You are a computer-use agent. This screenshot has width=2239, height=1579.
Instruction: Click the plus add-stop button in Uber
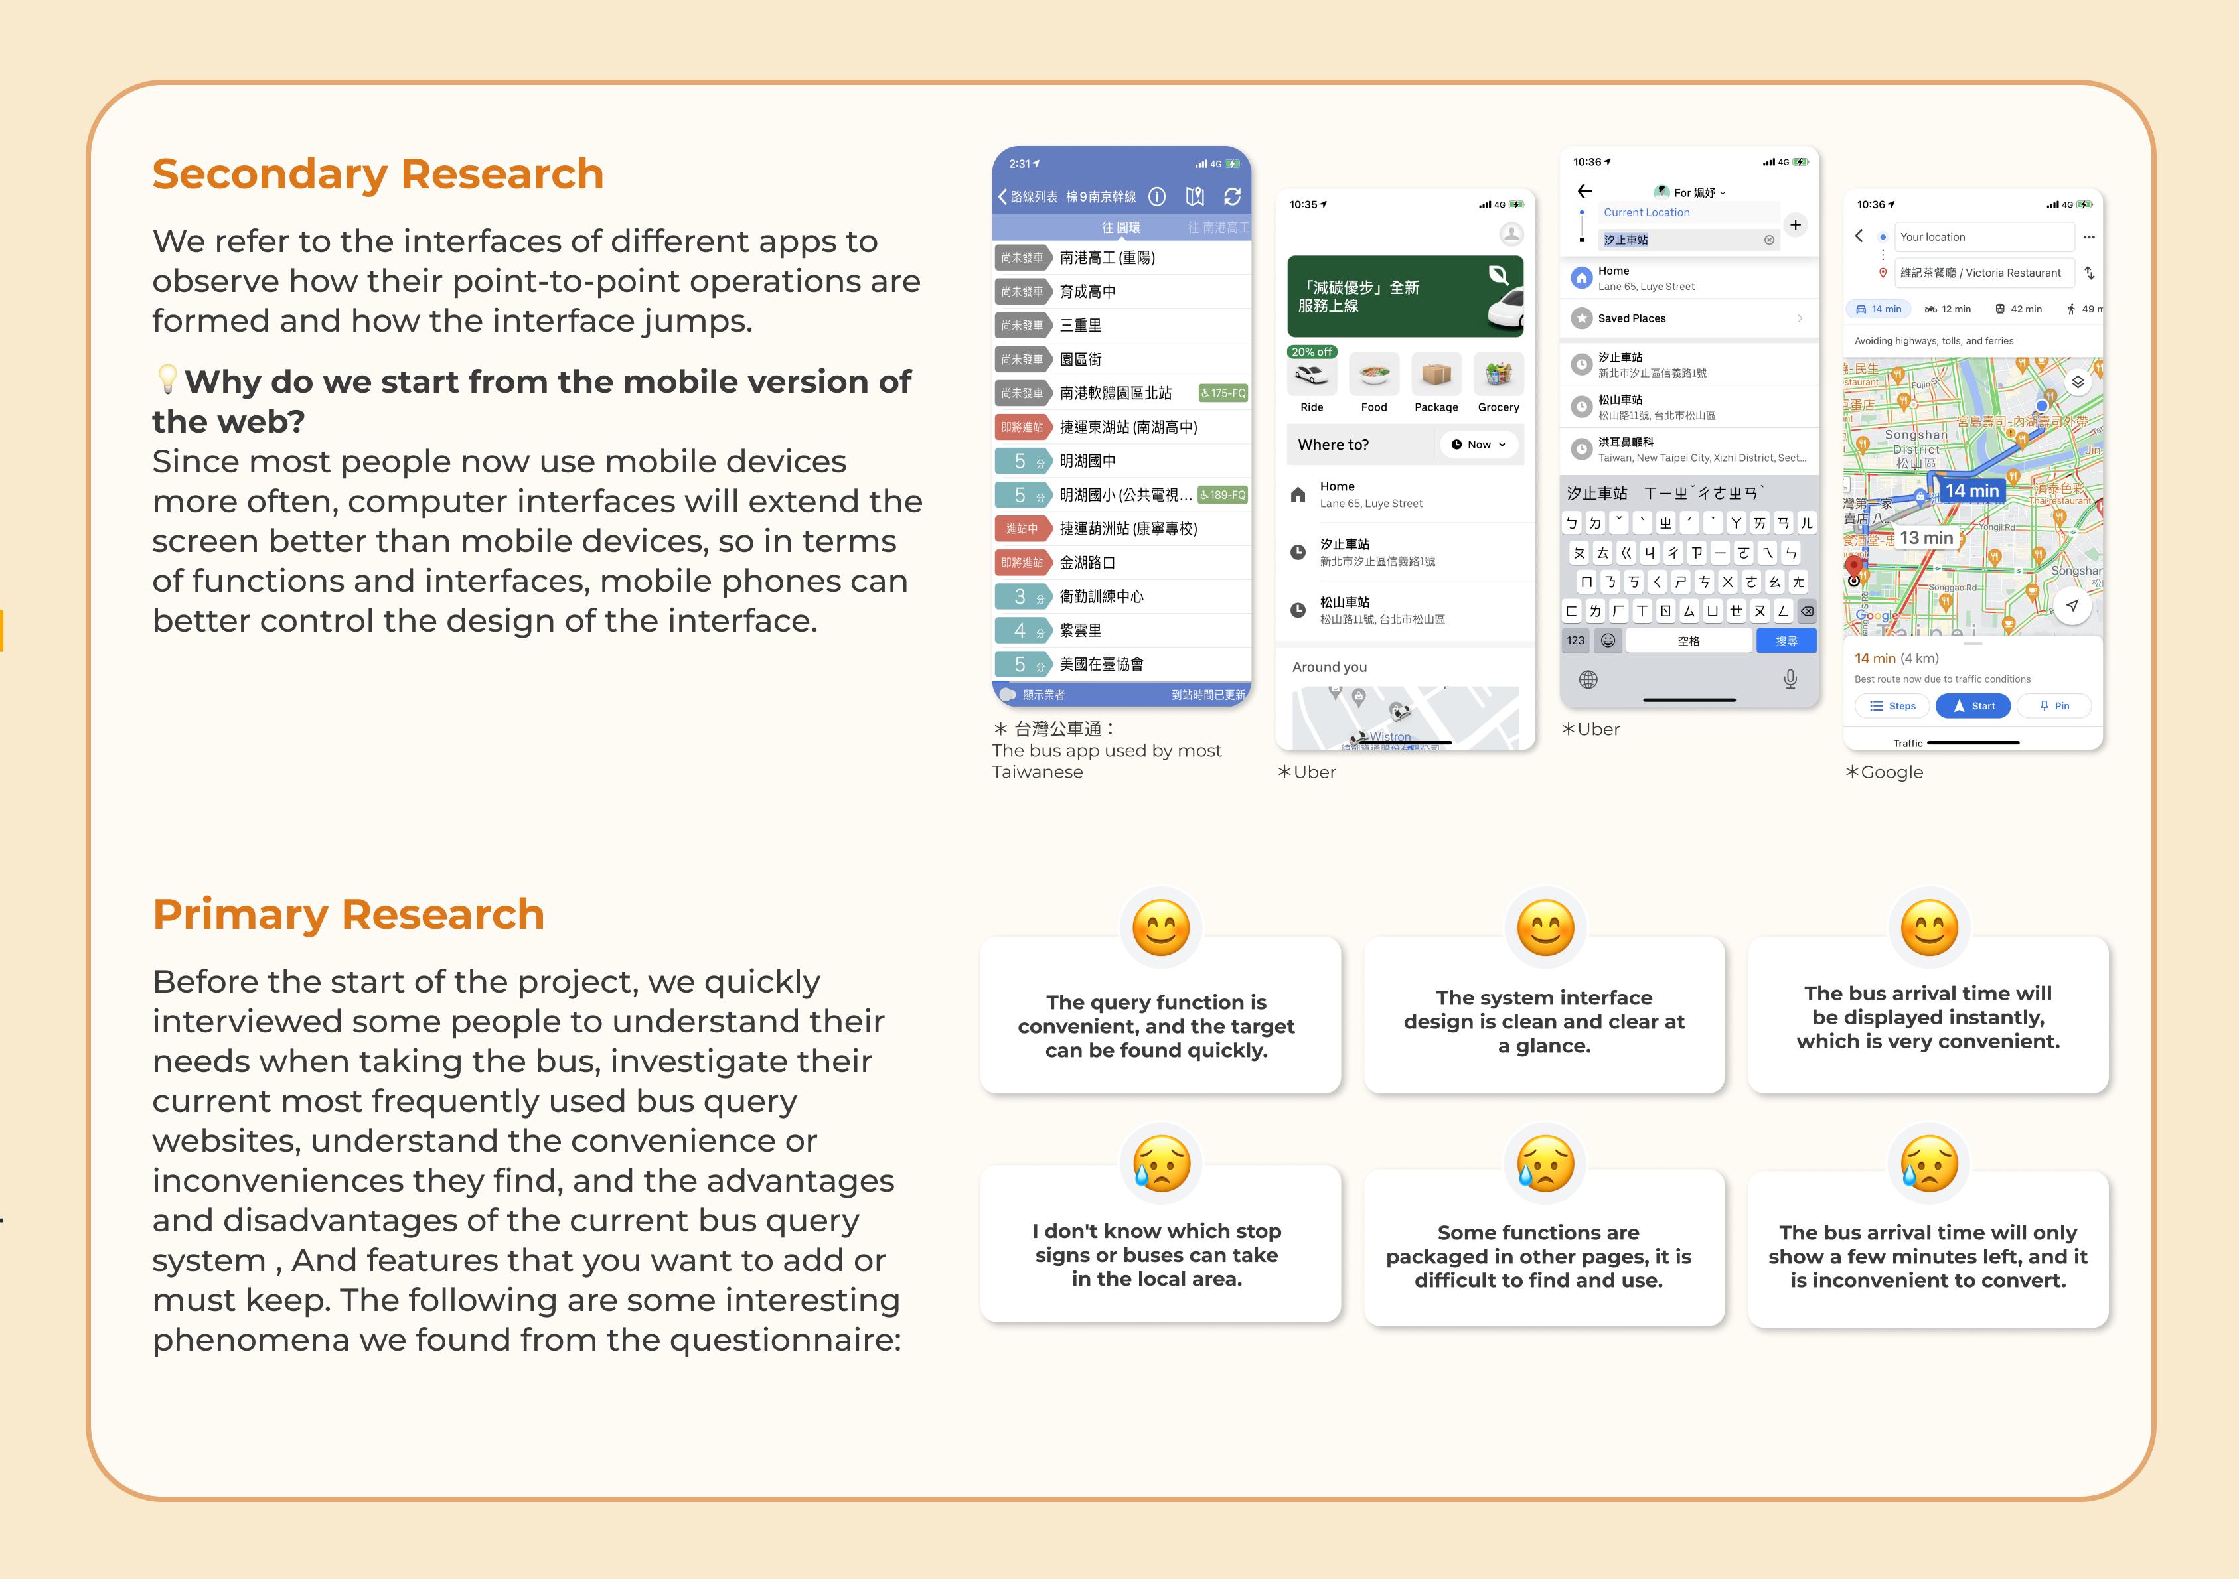point(1796,225)
